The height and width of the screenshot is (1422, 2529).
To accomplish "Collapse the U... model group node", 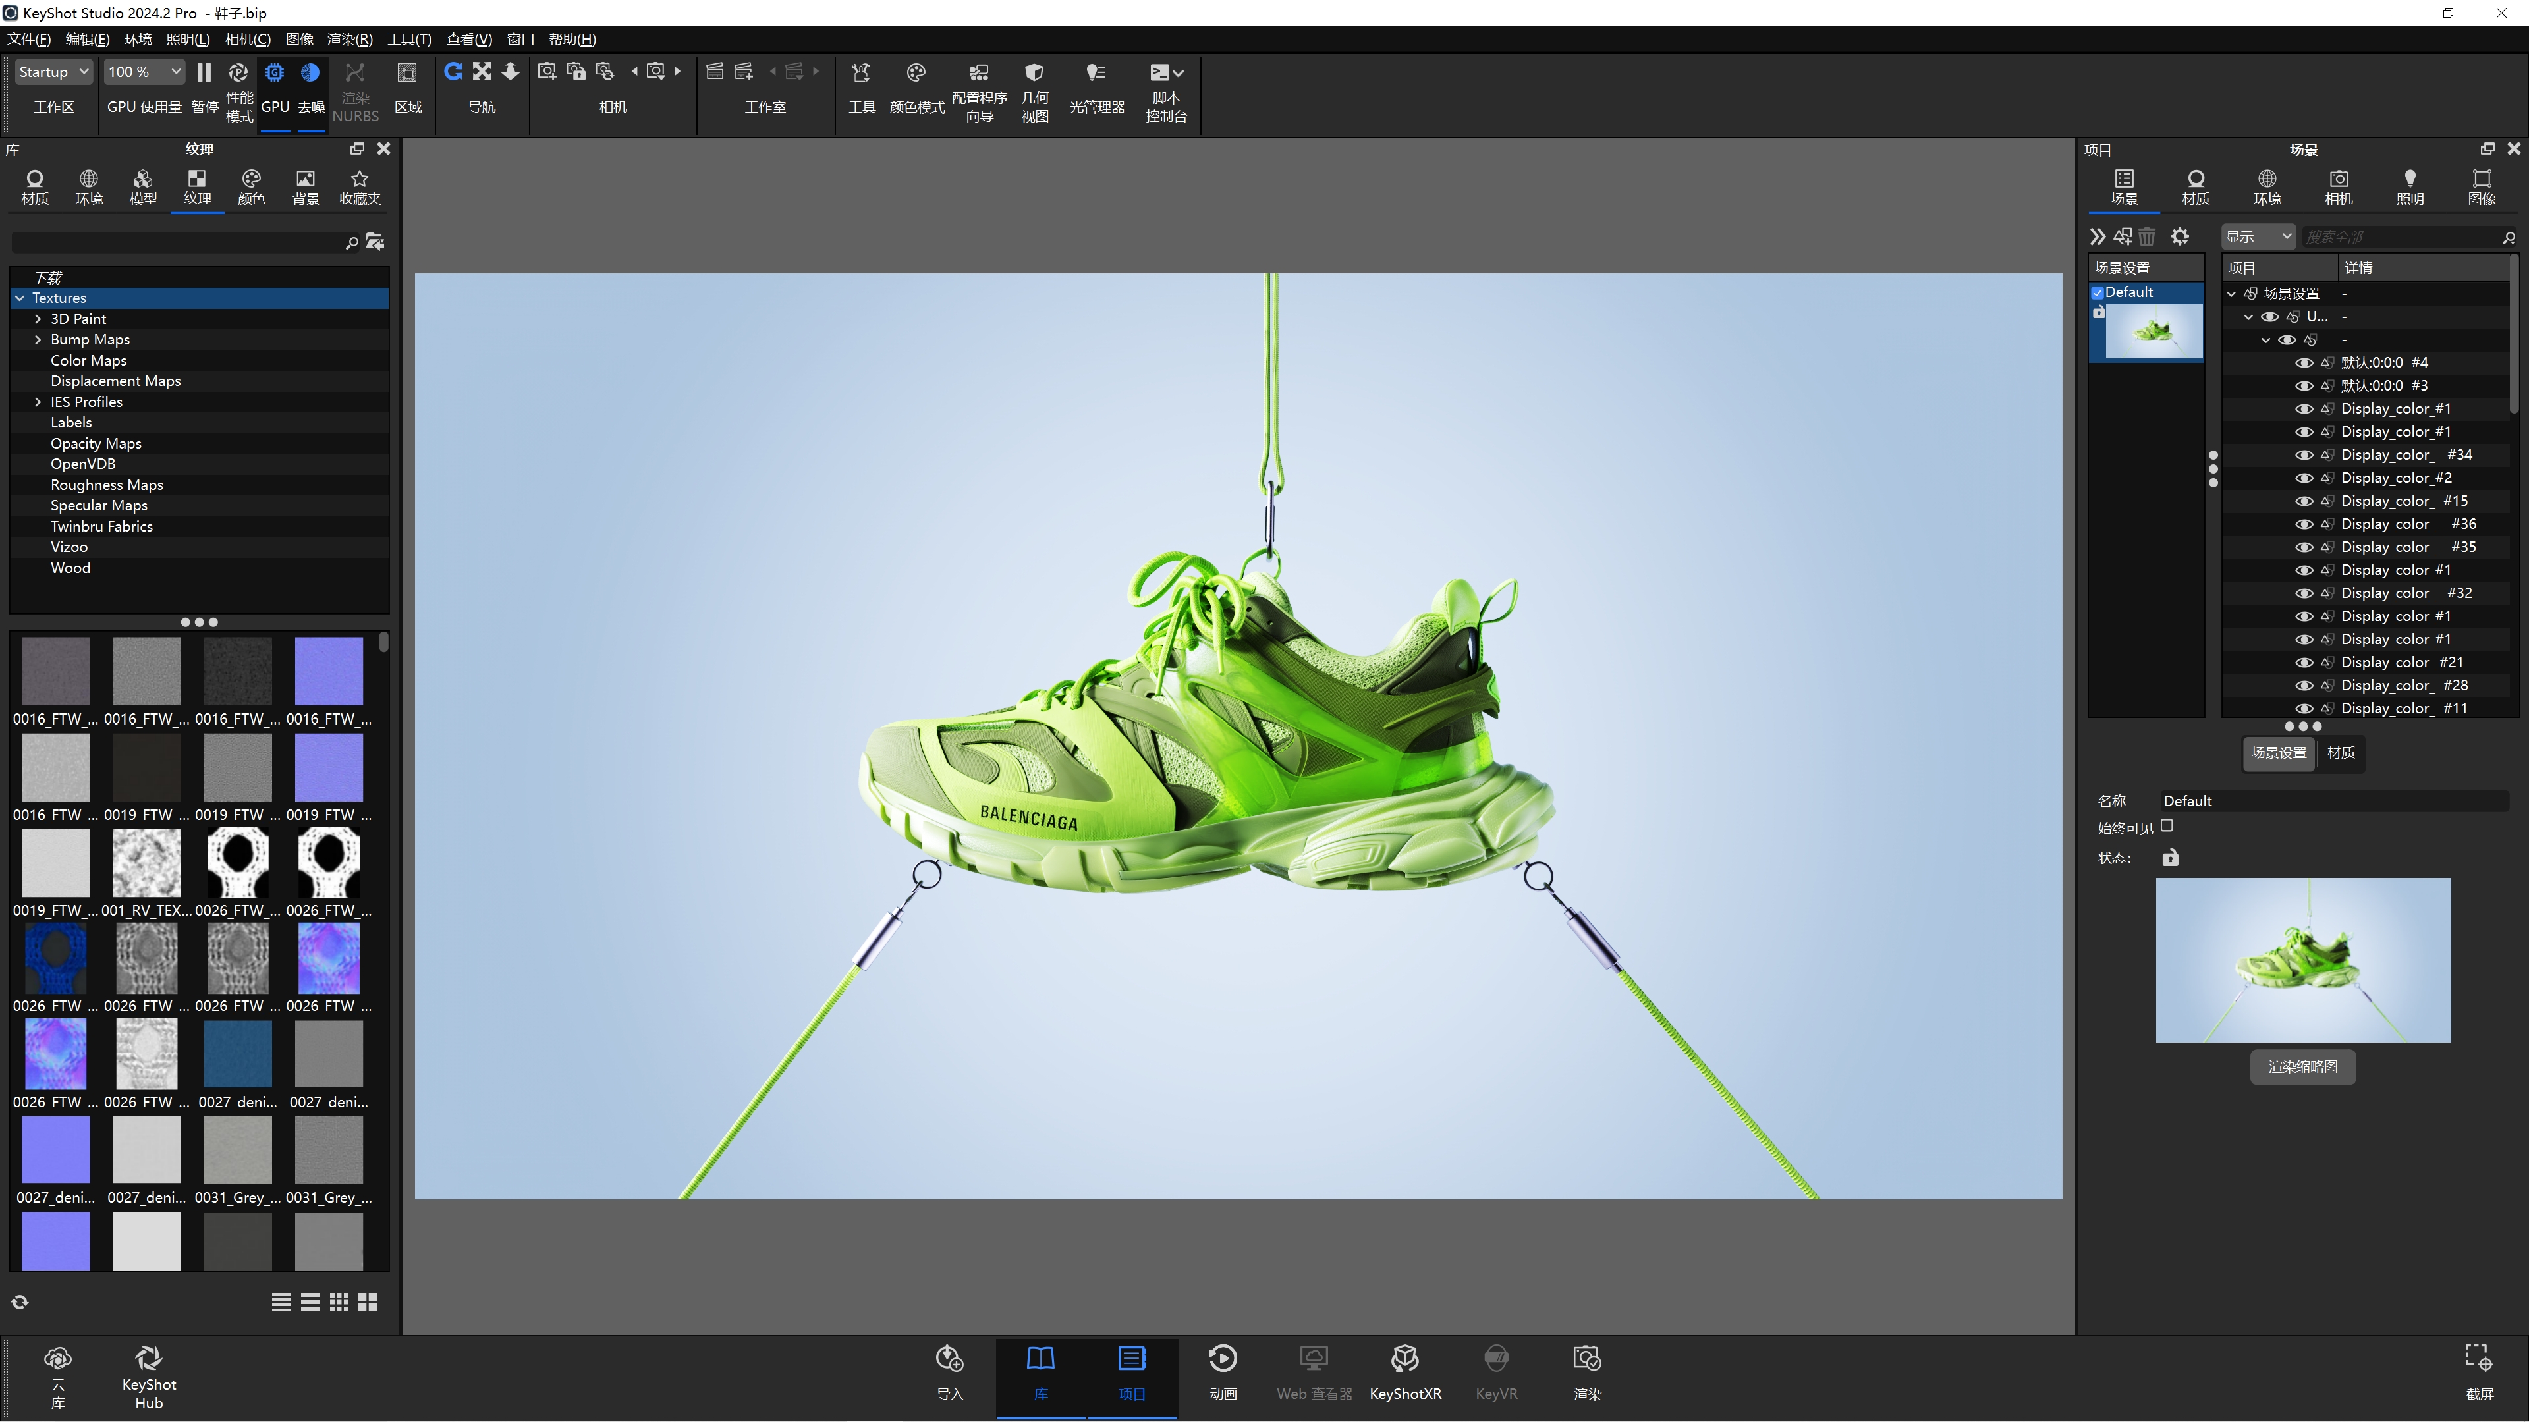I will [2249, 317].
